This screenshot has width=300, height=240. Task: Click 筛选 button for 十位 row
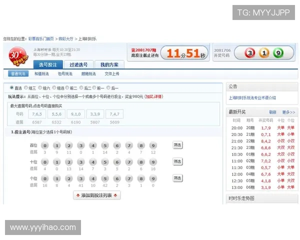177,161
